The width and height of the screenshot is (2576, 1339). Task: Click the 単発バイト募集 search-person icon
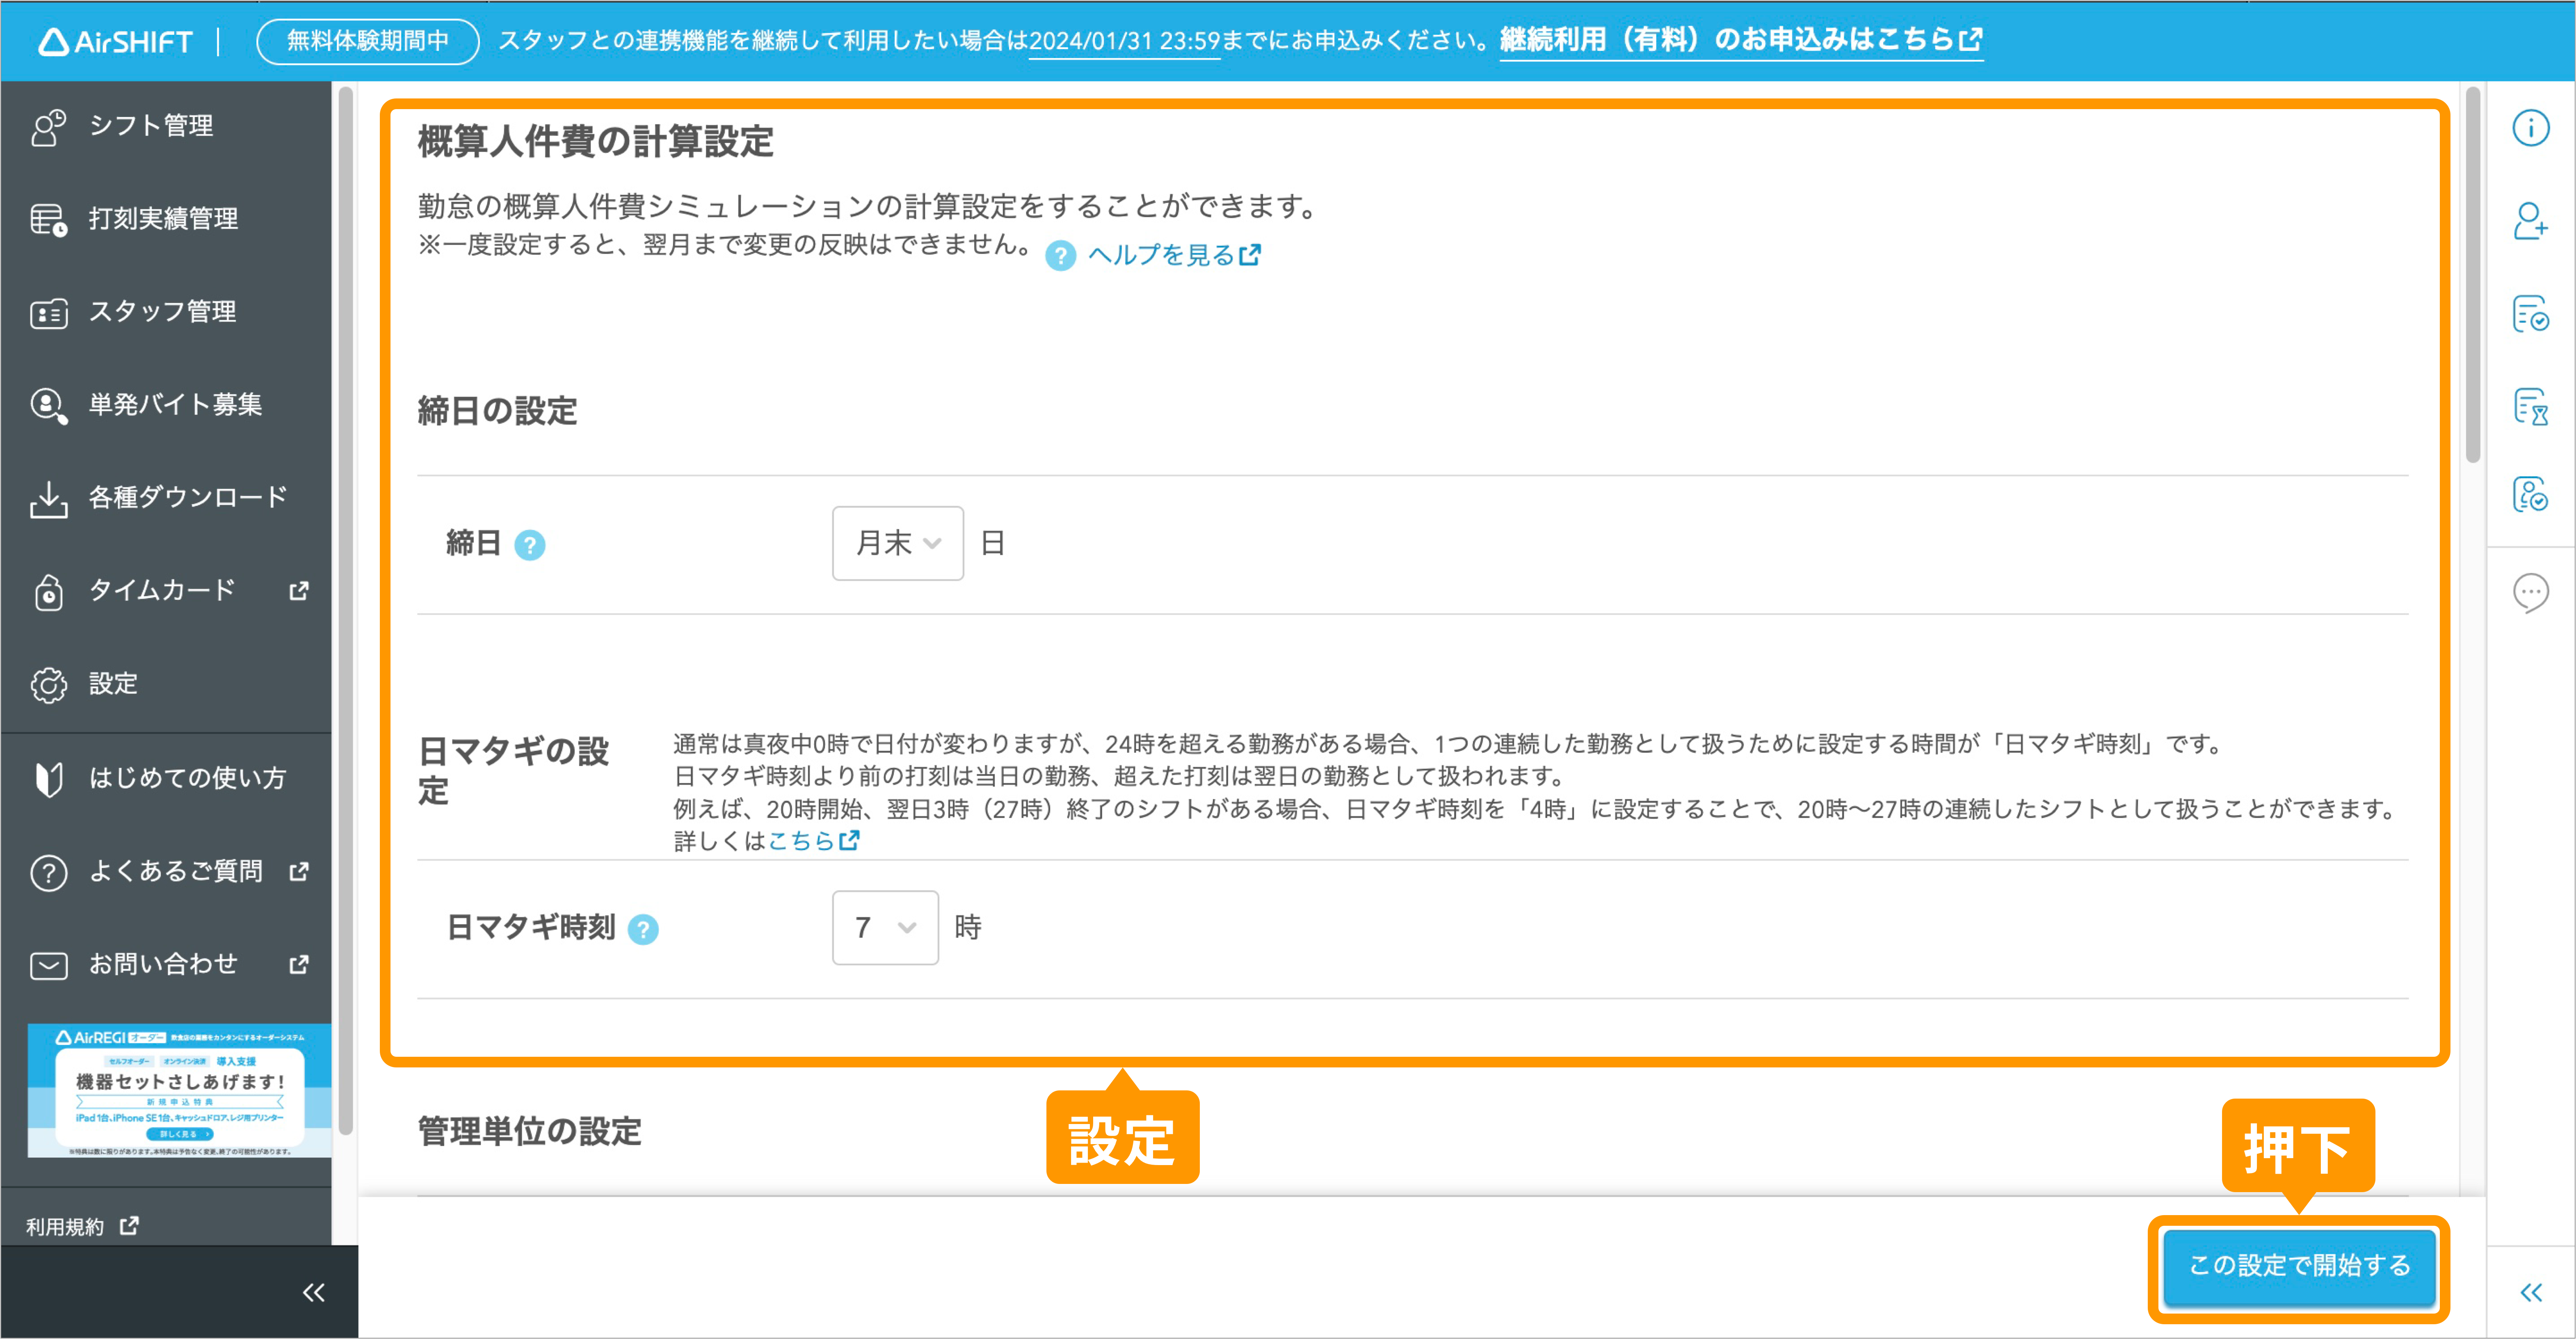tap(48, 406)
